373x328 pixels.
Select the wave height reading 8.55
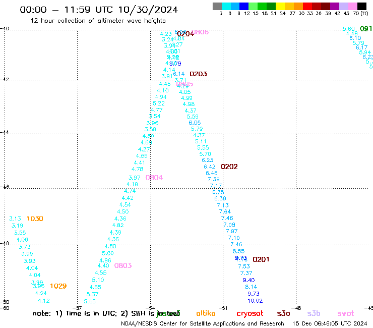pyautogui.click(x=238, y=251)
